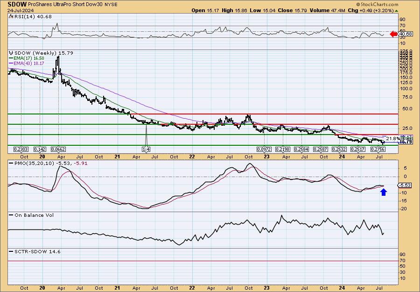Click the EMA(17) 16.50 legend entry
The width and height of the screenshot is (420, 292).
coord(27,58)
